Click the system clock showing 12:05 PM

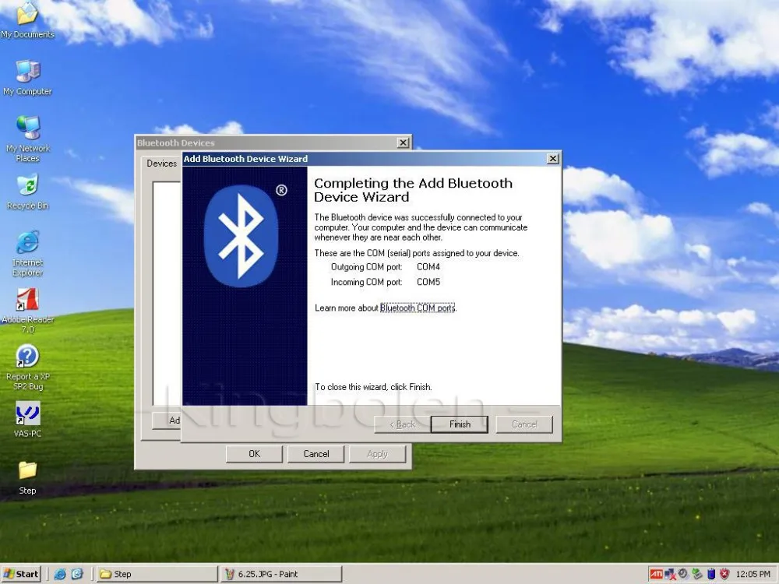coord(753,574)
